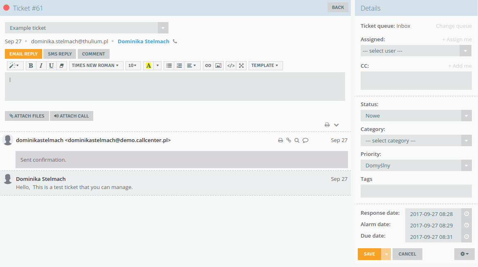
Task: Click the eraser clear formatting icon
Action: (62, 65)
